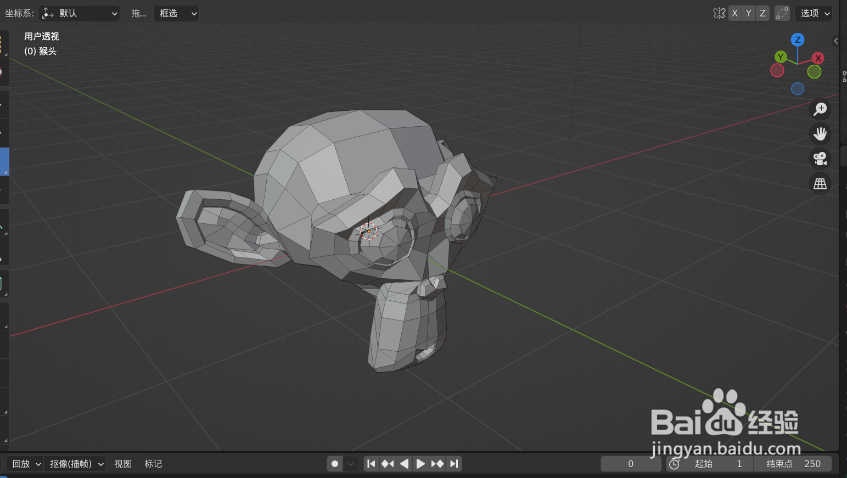Click the blue Z axis gizmo ball

[798, 40]
